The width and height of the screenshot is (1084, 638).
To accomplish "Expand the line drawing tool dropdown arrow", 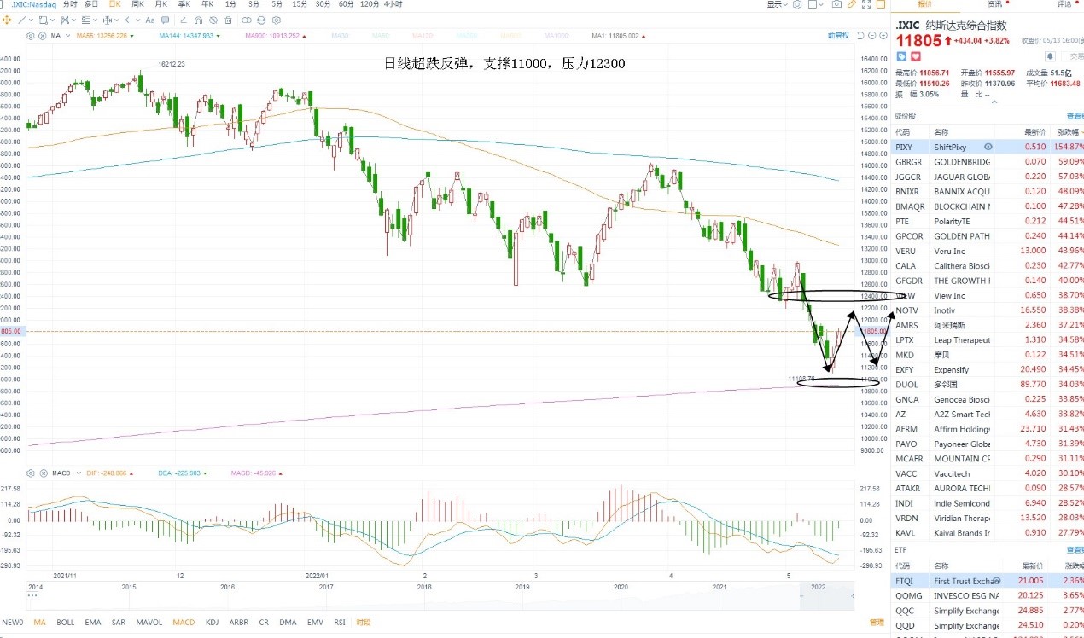I will (x=31, y=20).
